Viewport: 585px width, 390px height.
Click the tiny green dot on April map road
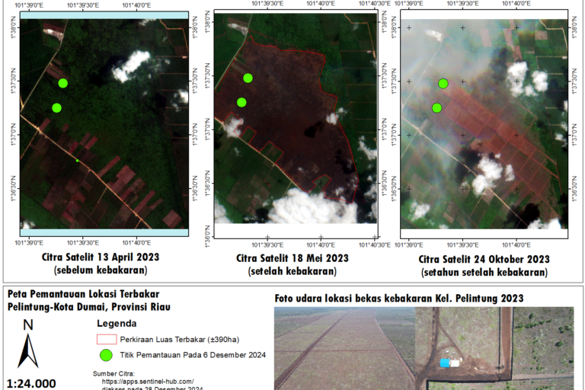point(77,161)
